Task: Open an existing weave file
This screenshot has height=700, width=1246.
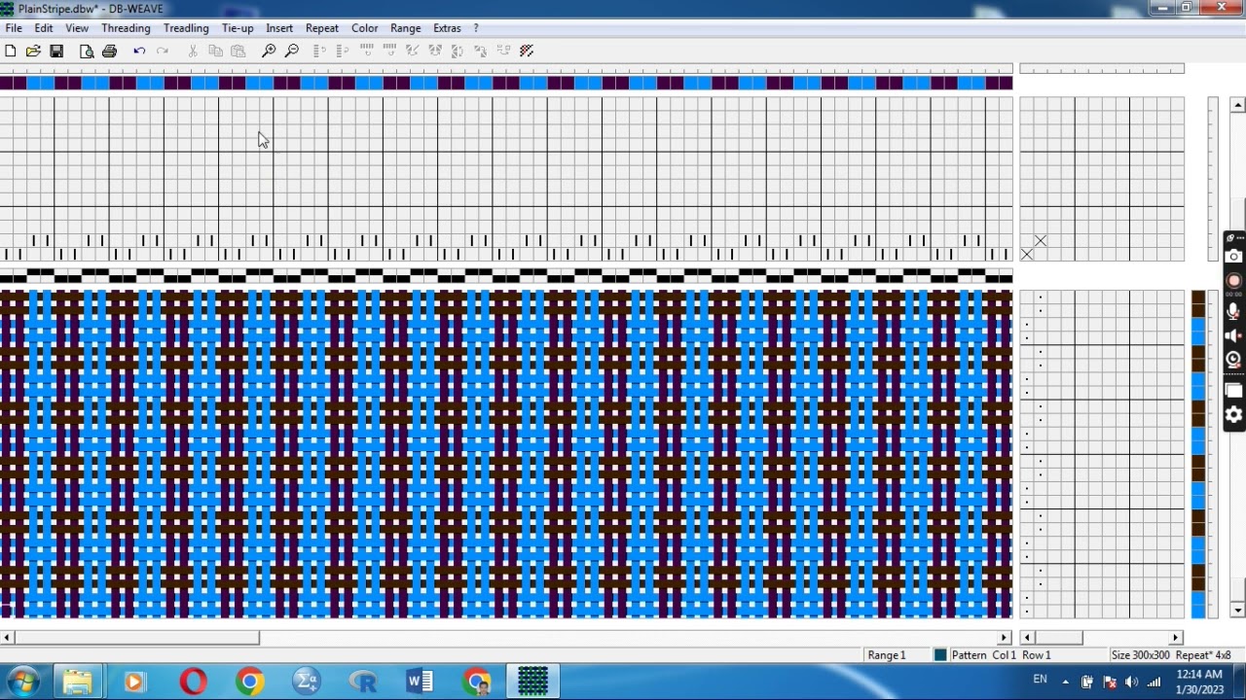Action: click(33, 51)
